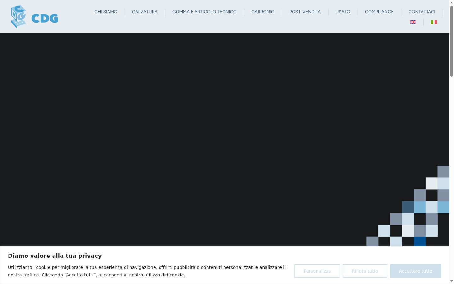Switch language with the Italian flag icon
The height and width of the screenshot is (284, 454).
pos(434,22)
